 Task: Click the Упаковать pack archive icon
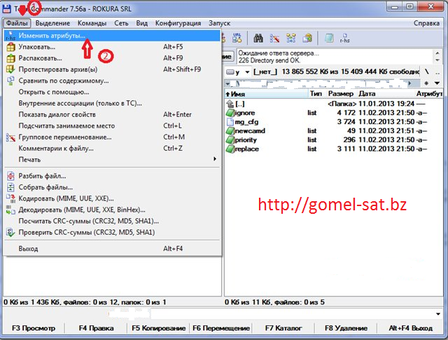10,47
